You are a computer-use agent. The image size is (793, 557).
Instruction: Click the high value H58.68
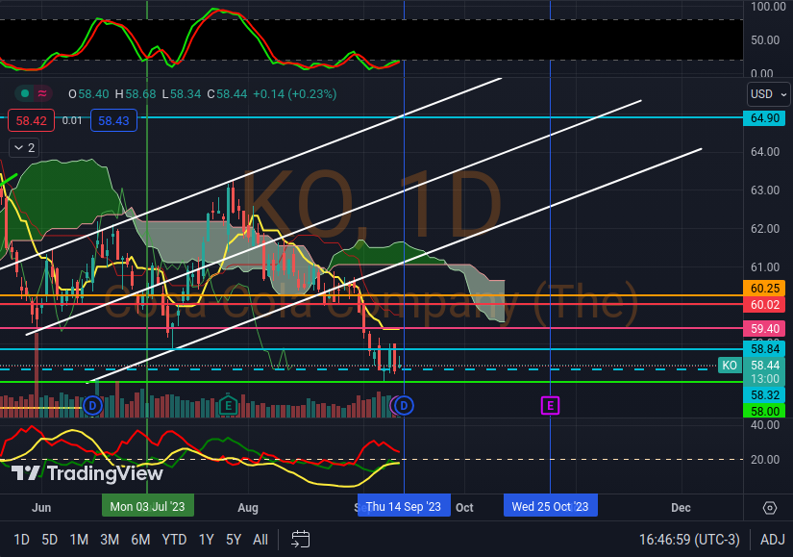tap(136, 94)
